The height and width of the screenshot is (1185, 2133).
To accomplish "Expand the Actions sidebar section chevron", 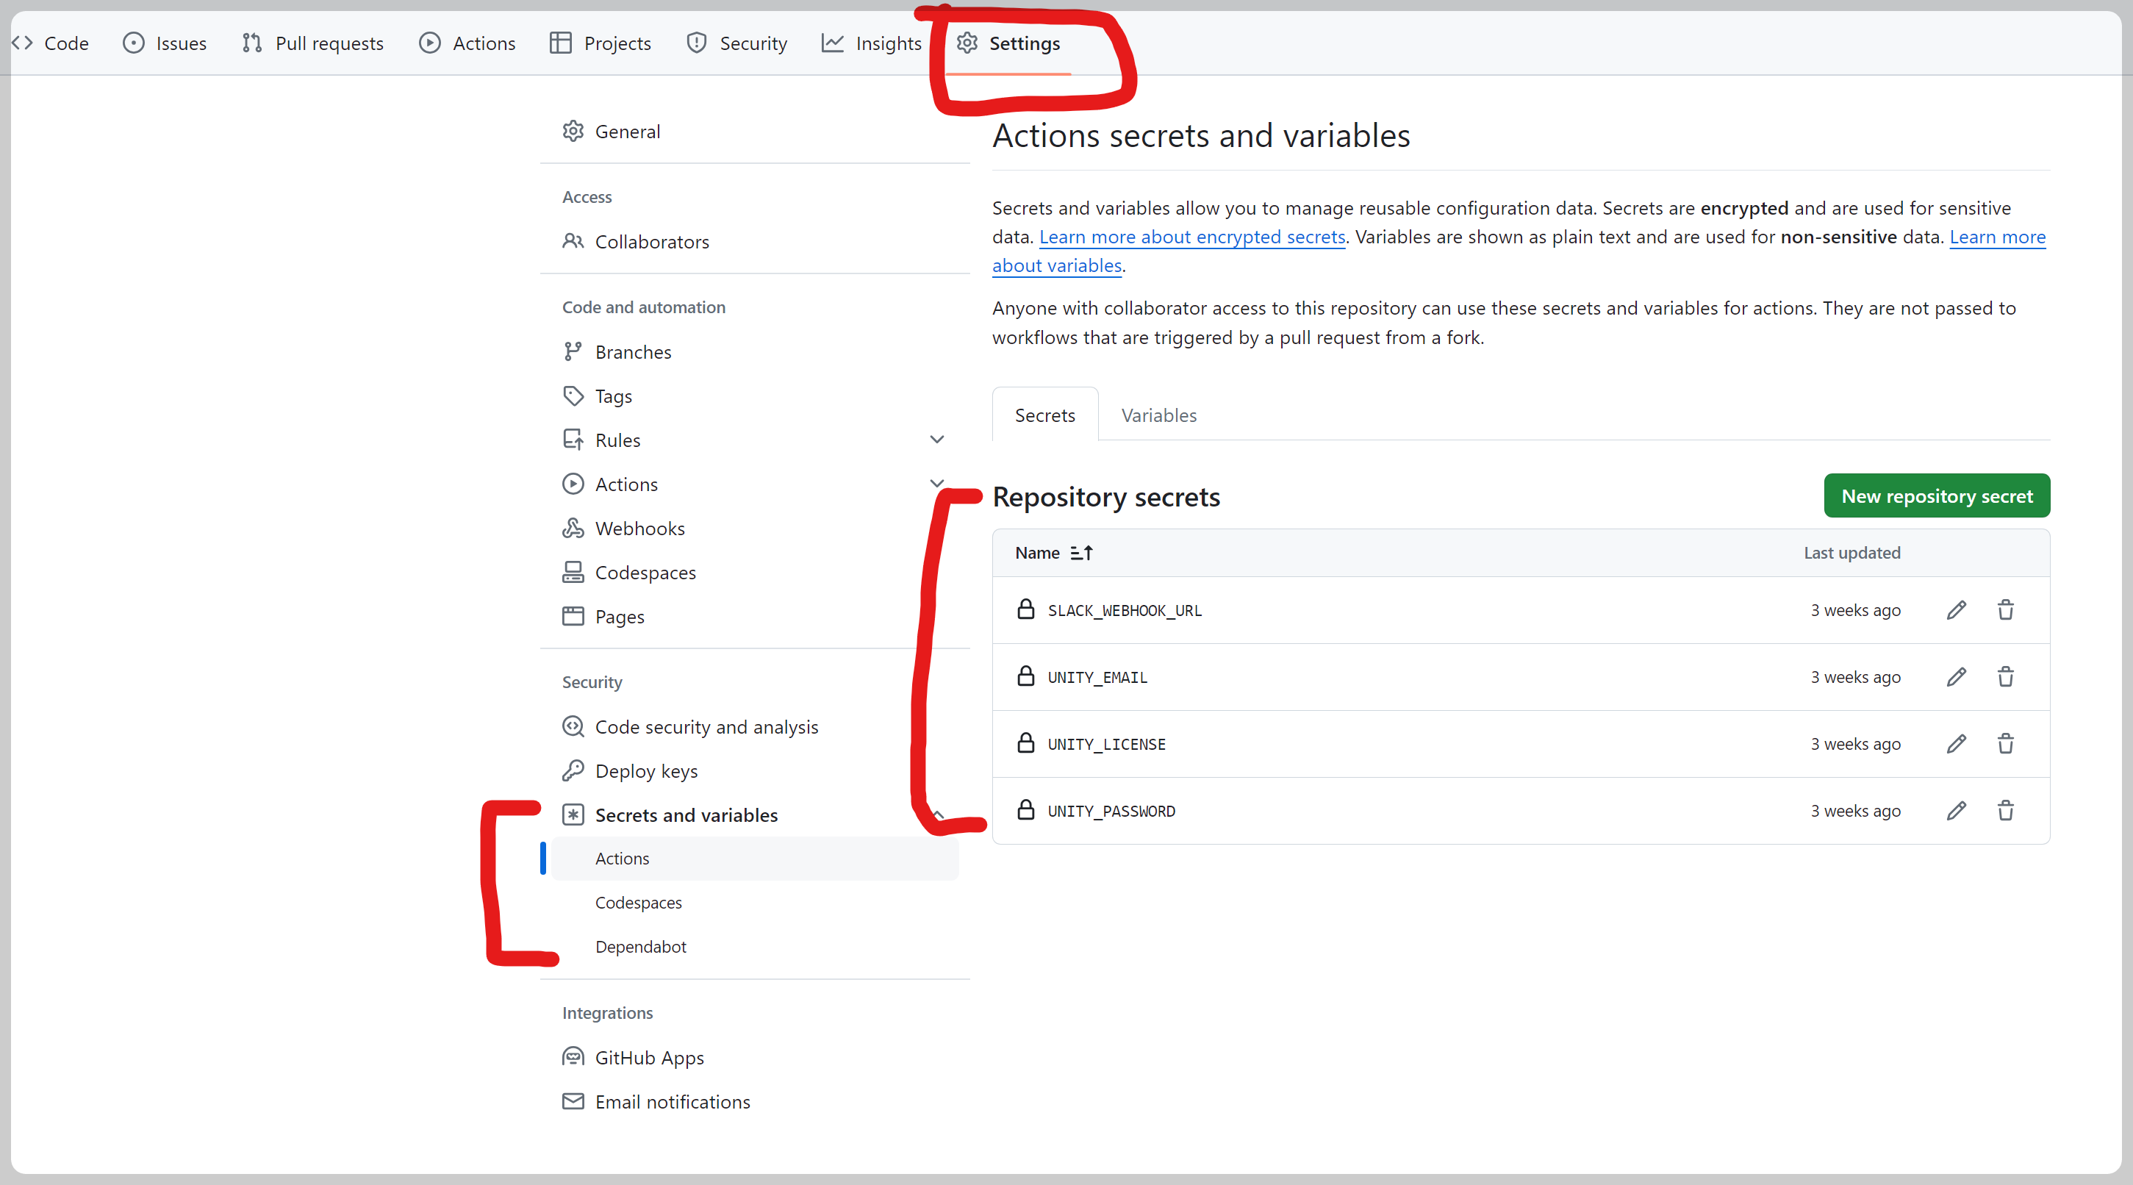I will [936, 483].
